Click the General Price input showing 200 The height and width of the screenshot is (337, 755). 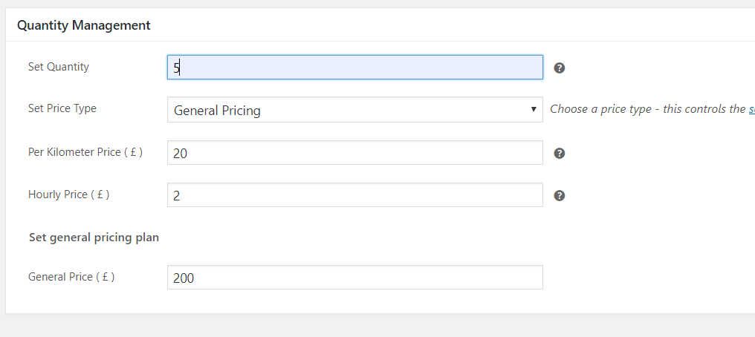point(354,278)
